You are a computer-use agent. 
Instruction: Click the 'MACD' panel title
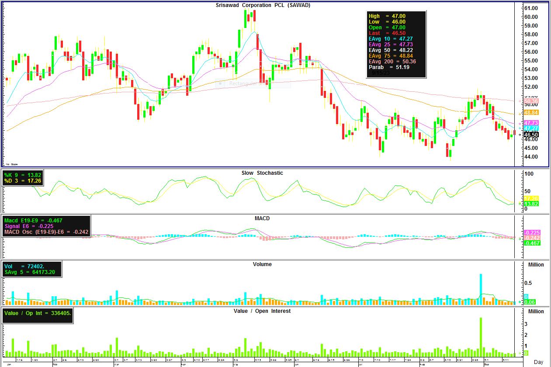click(262, 218)
